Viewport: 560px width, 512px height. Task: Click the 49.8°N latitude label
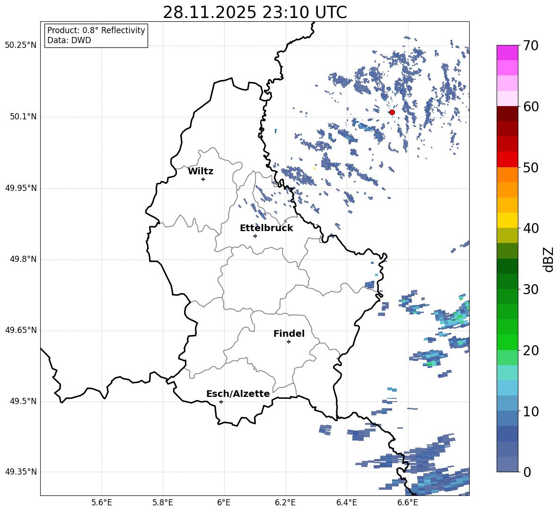(23, 259)
